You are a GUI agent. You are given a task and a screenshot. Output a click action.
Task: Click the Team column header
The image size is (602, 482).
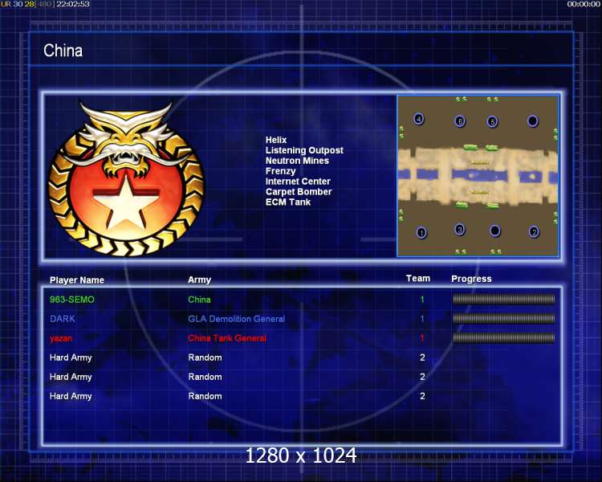418,278
